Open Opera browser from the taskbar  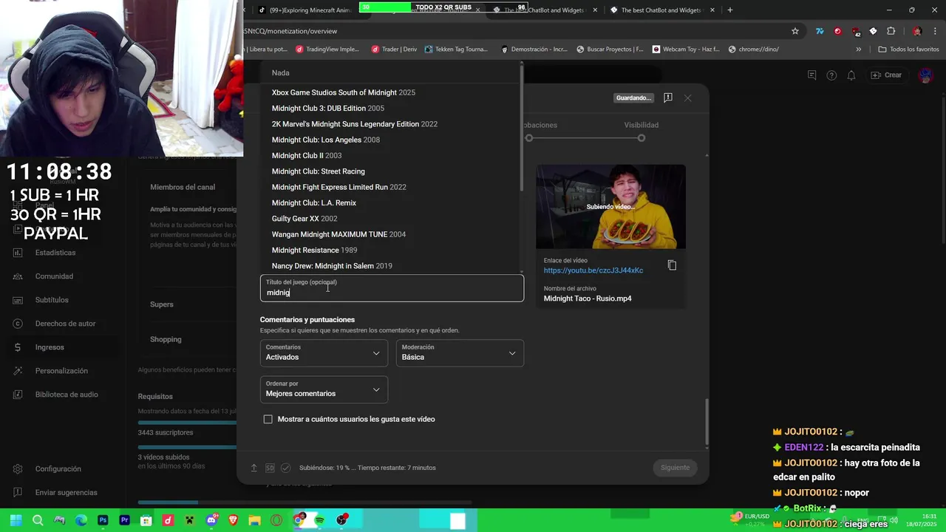pyautogui.click(x=276, y=520)
